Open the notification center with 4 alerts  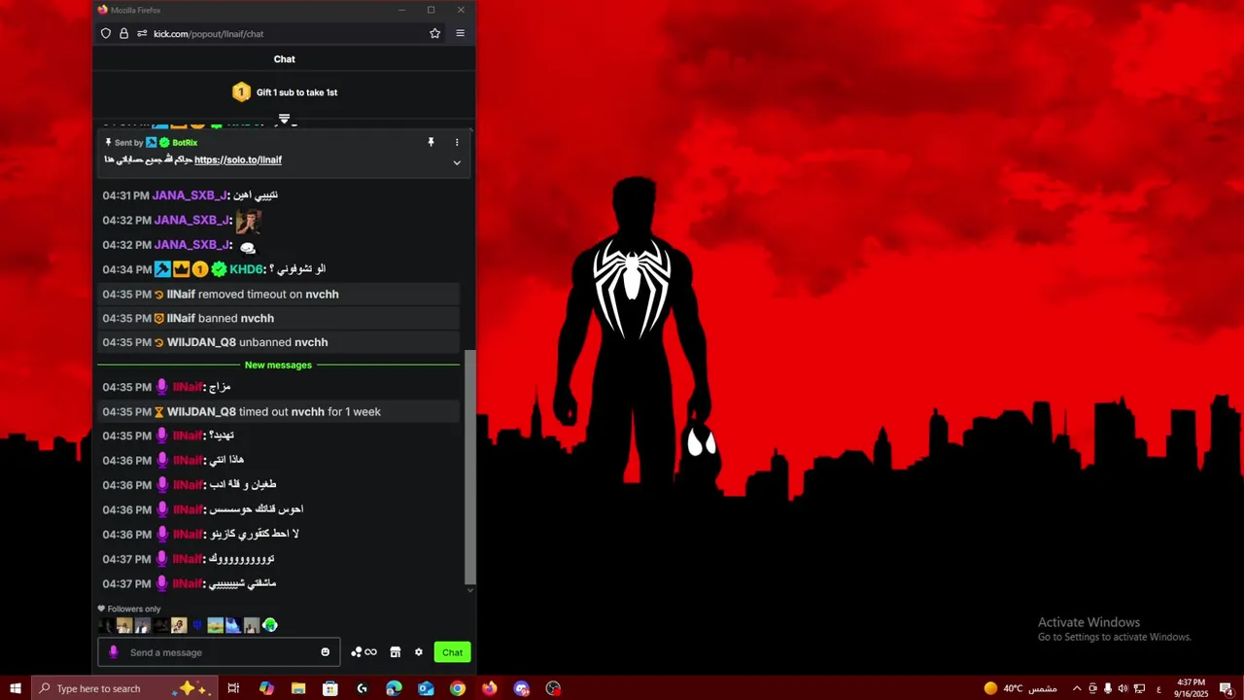pos(1227,688)
